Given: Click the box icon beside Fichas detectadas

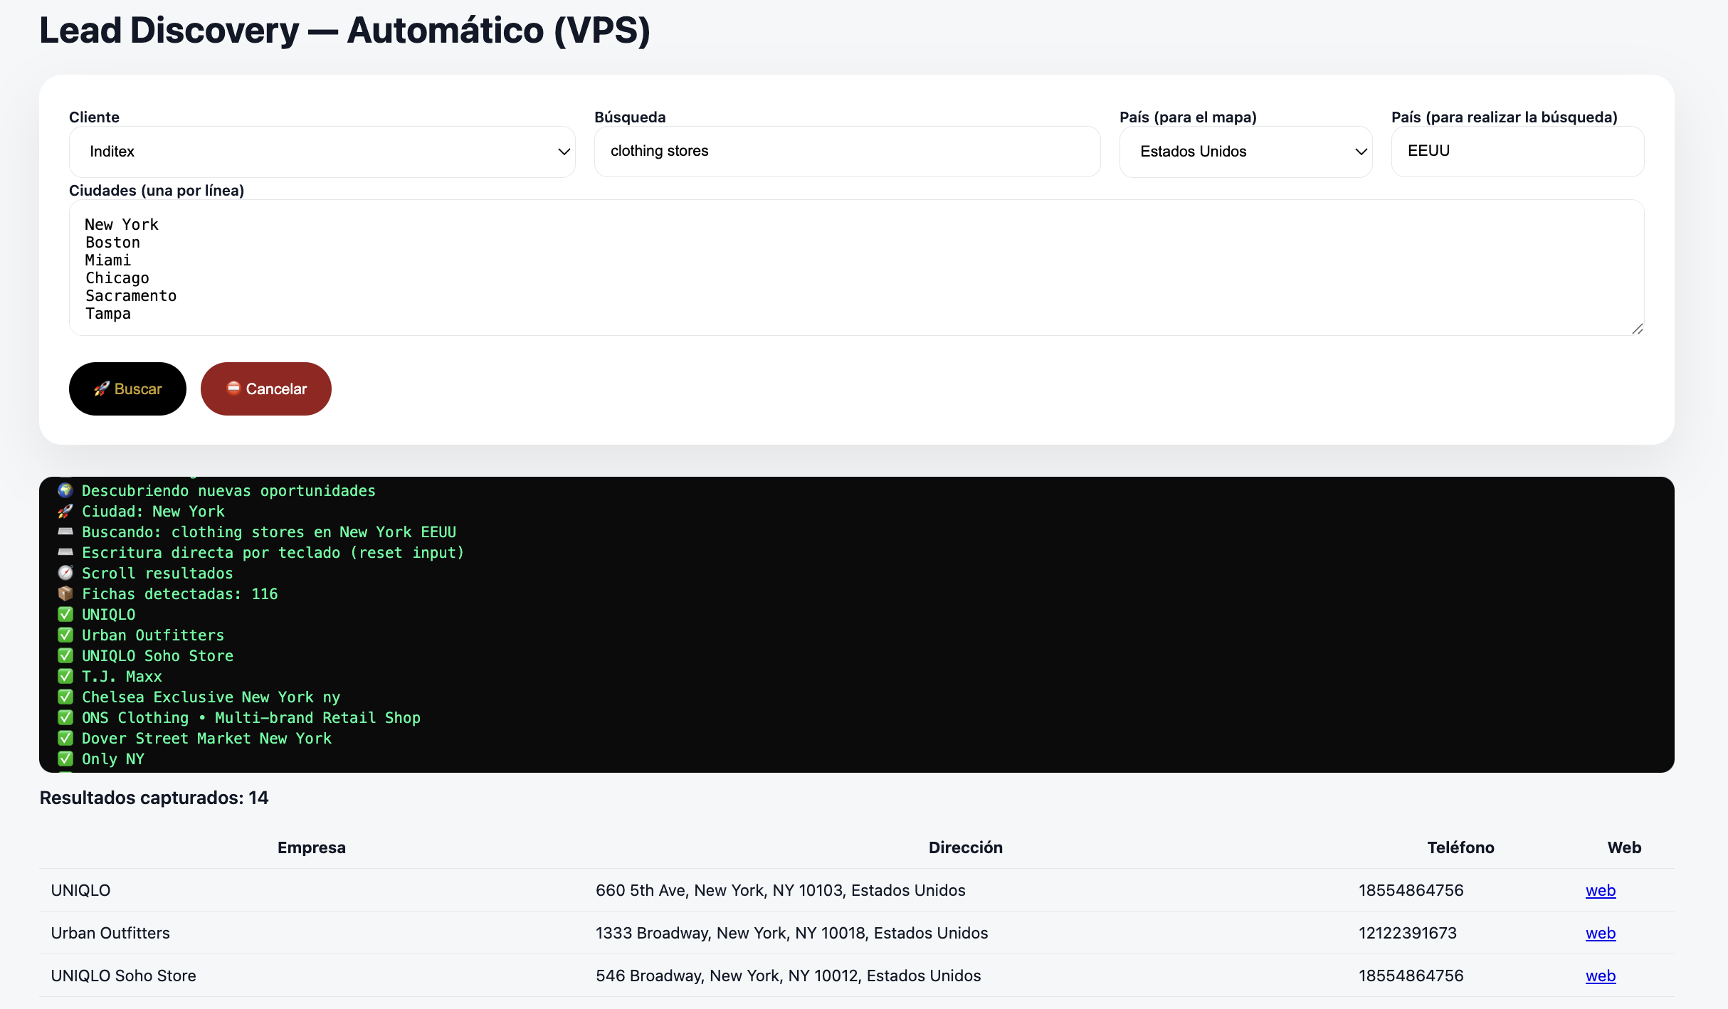Looking at the screenshot, I should pyautogui.click(x=65, y=593).
